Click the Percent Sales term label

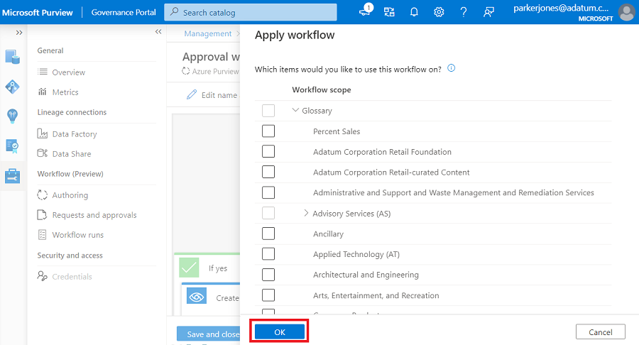(x=337, y=131)
